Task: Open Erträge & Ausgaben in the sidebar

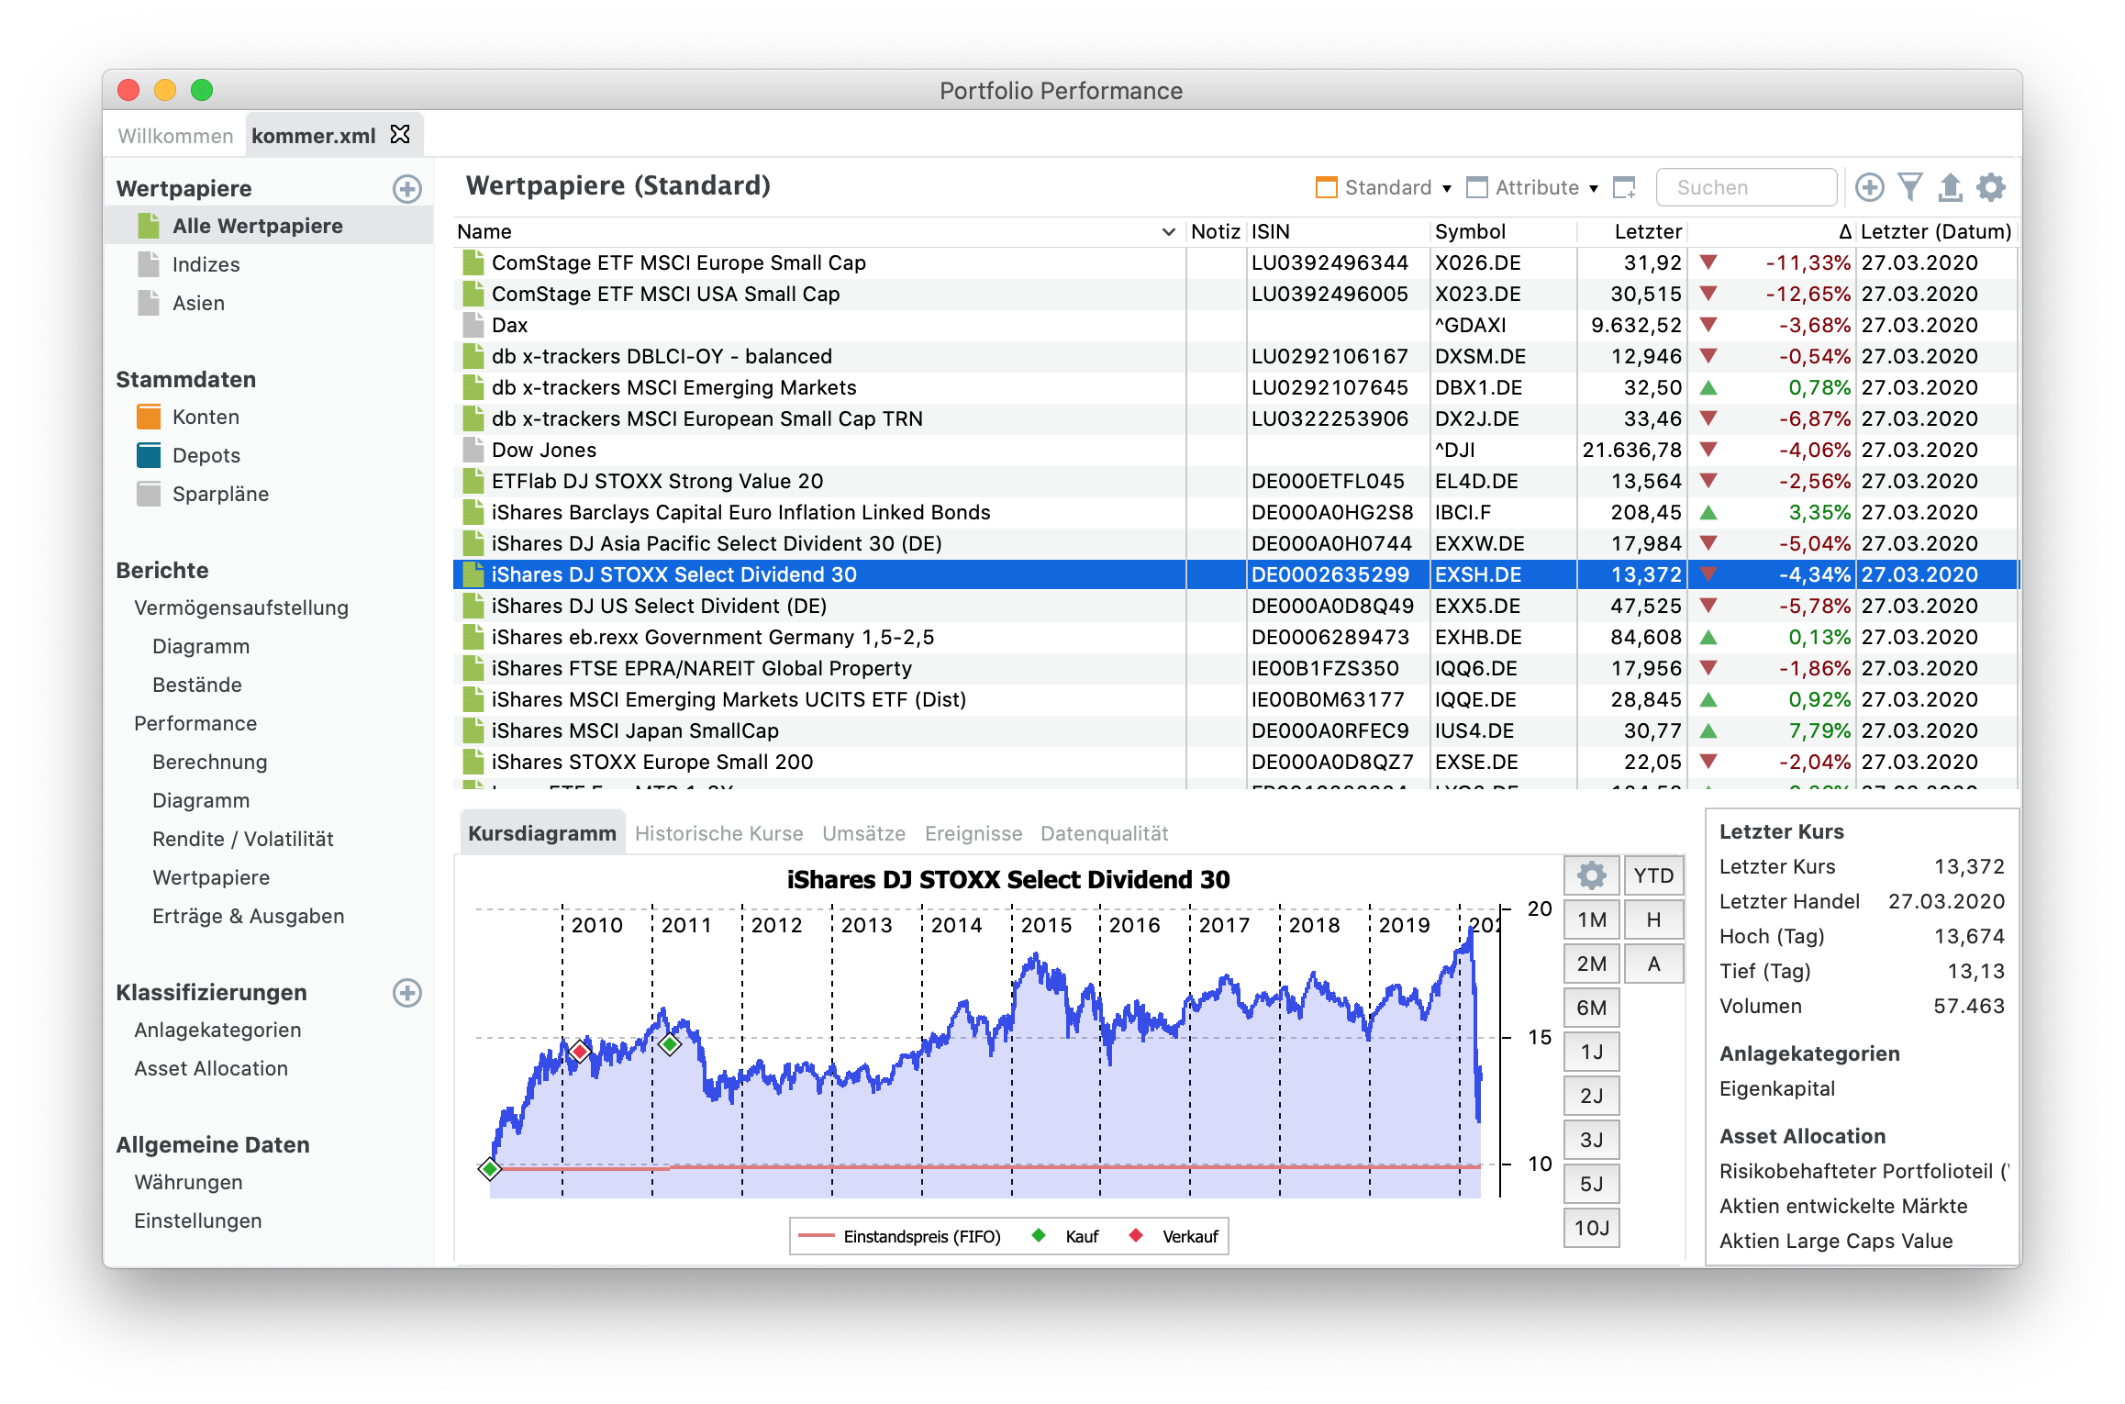Action: (x=248, y=916)
